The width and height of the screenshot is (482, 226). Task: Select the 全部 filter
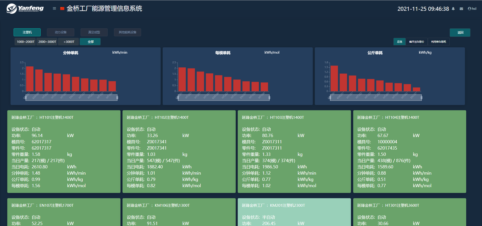[90, 42]
